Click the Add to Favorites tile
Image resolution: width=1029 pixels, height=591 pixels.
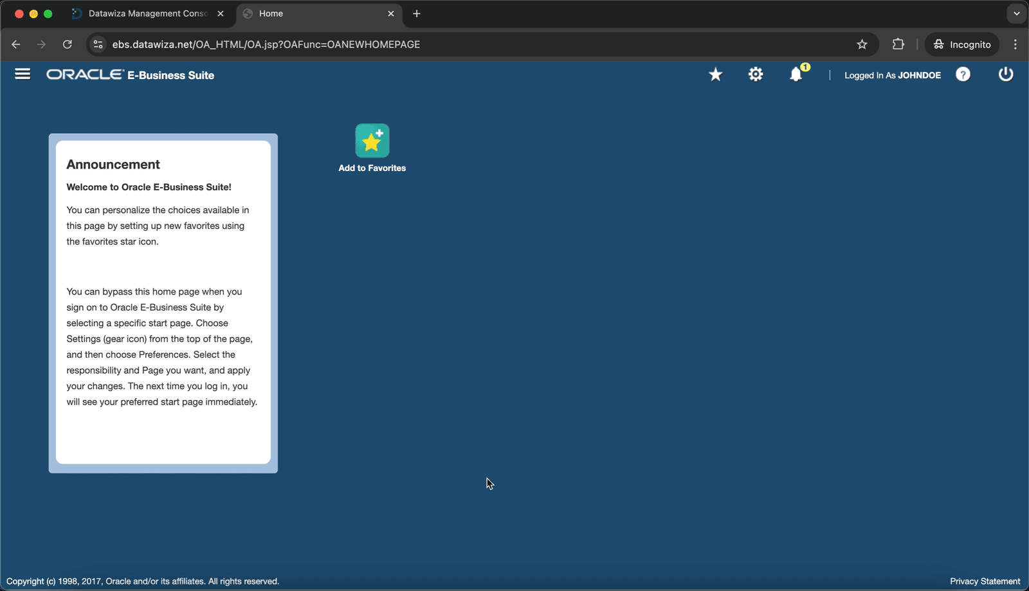click(372, 149)
